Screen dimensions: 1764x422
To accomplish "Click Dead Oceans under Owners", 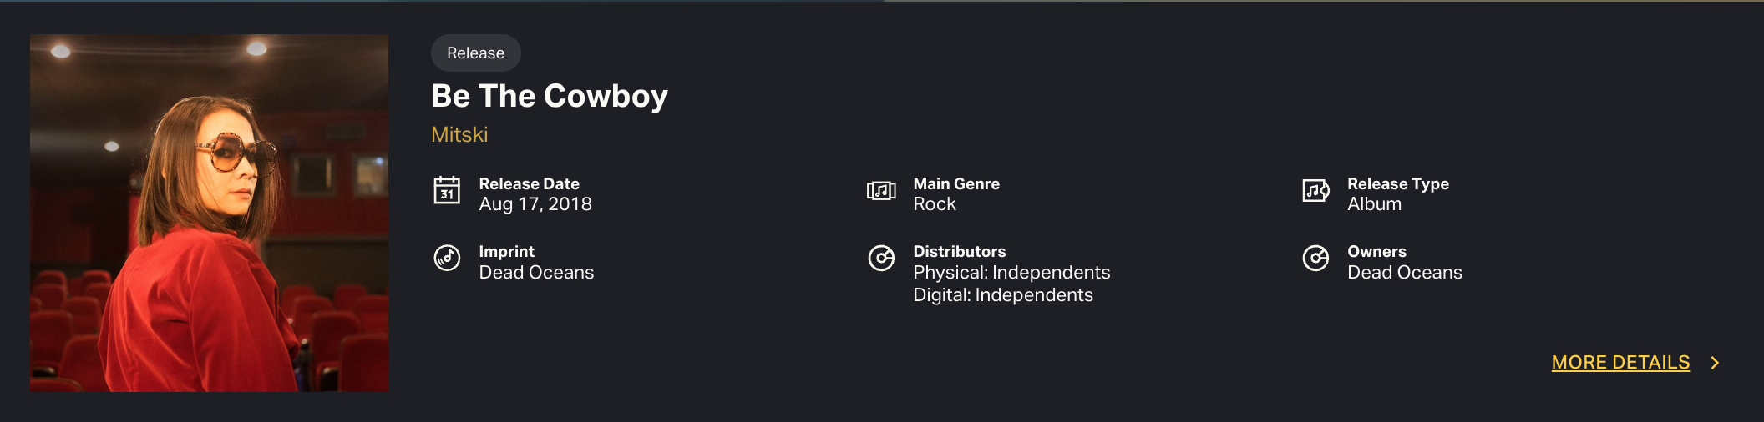I will pos(1405,273).
